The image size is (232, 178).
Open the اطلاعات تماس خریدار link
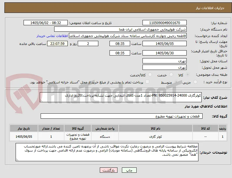pyautogui.click(x=52, y=36)
